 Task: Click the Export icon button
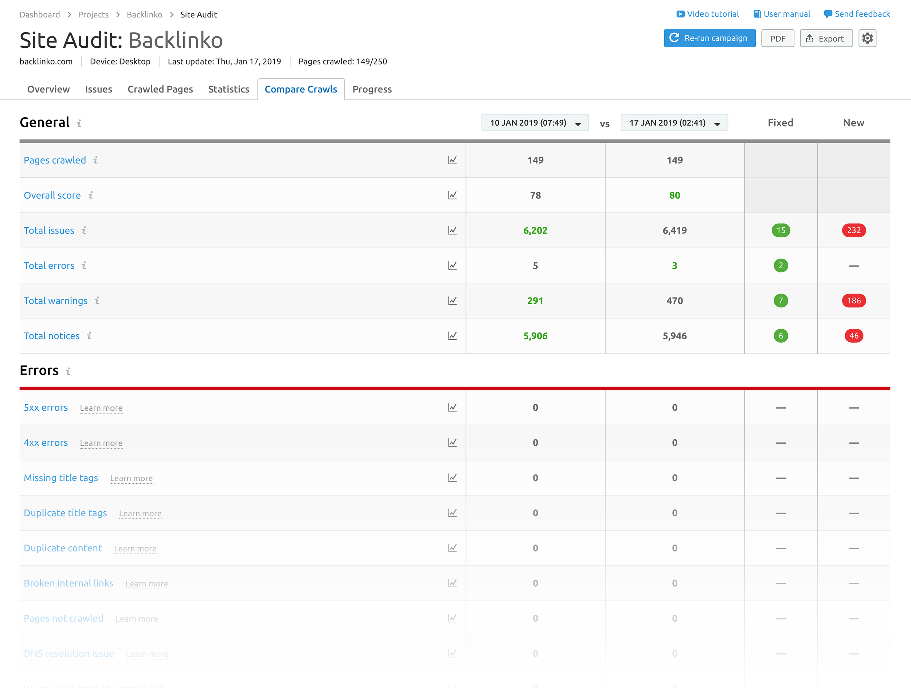(x=825, y=38)
